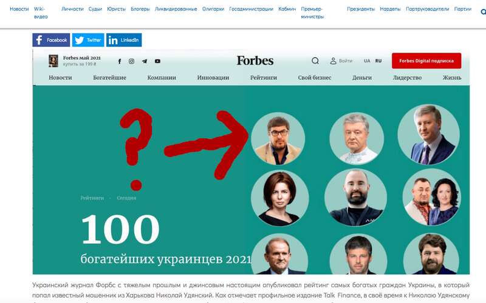Switch site language to RU
This screenshot has height=303, width=486.
coord(378,61)
